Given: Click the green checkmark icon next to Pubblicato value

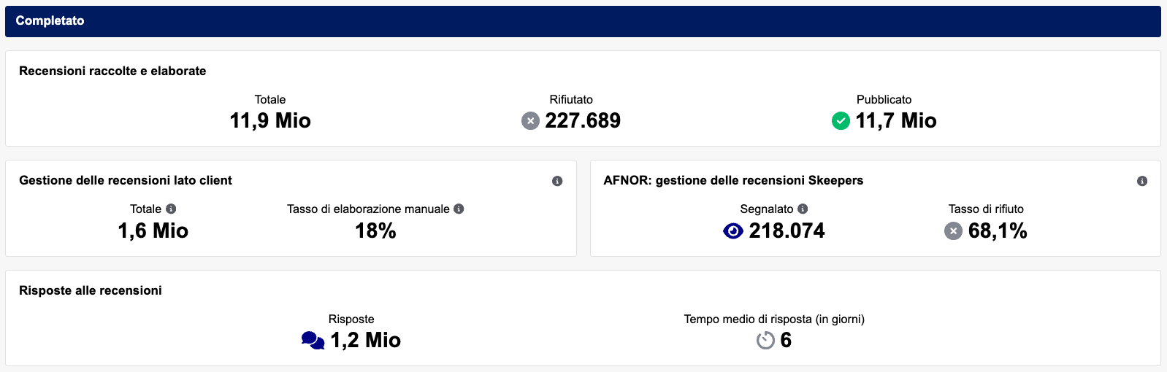Looking at the screenshot, I should [x=841, y=121].
